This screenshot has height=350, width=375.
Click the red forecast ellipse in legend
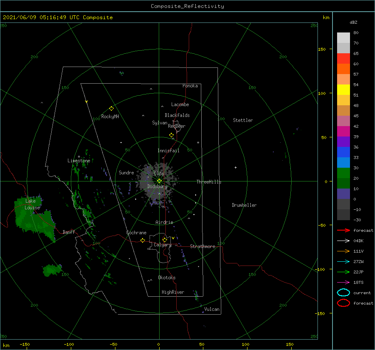[x=343, y=303]
